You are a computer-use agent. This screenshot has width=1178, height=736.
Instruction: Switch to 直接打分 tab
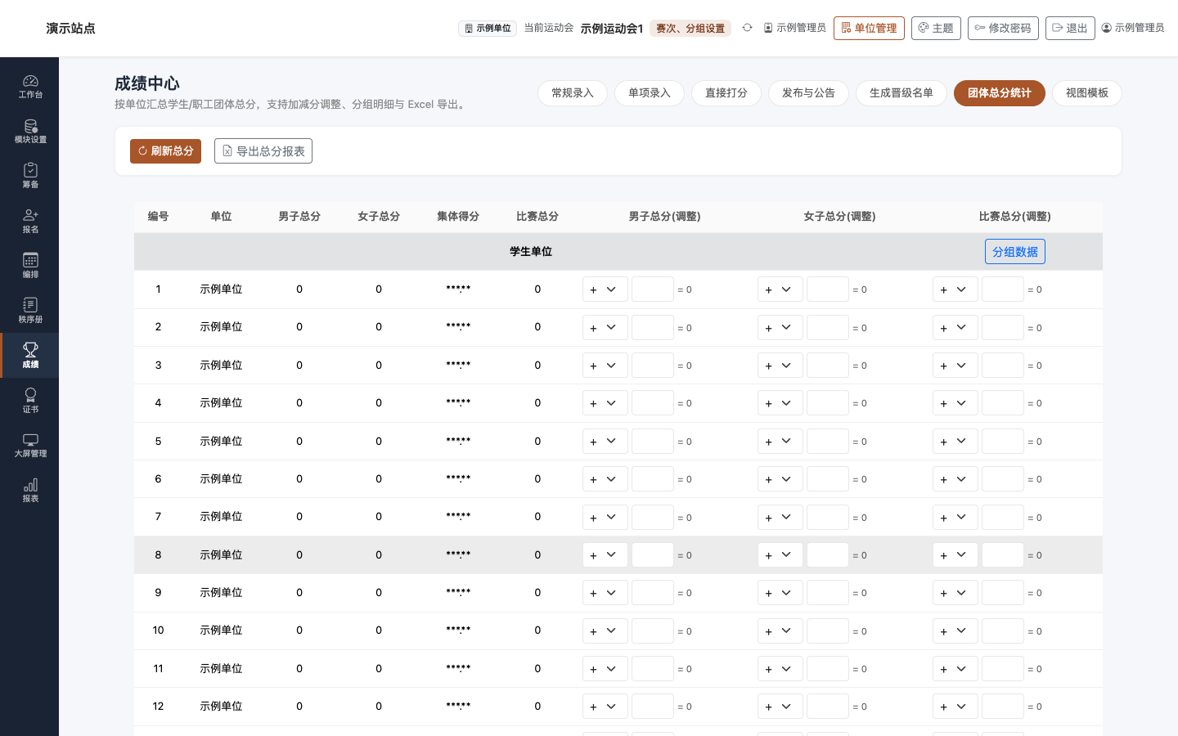(x=726, y=93)
